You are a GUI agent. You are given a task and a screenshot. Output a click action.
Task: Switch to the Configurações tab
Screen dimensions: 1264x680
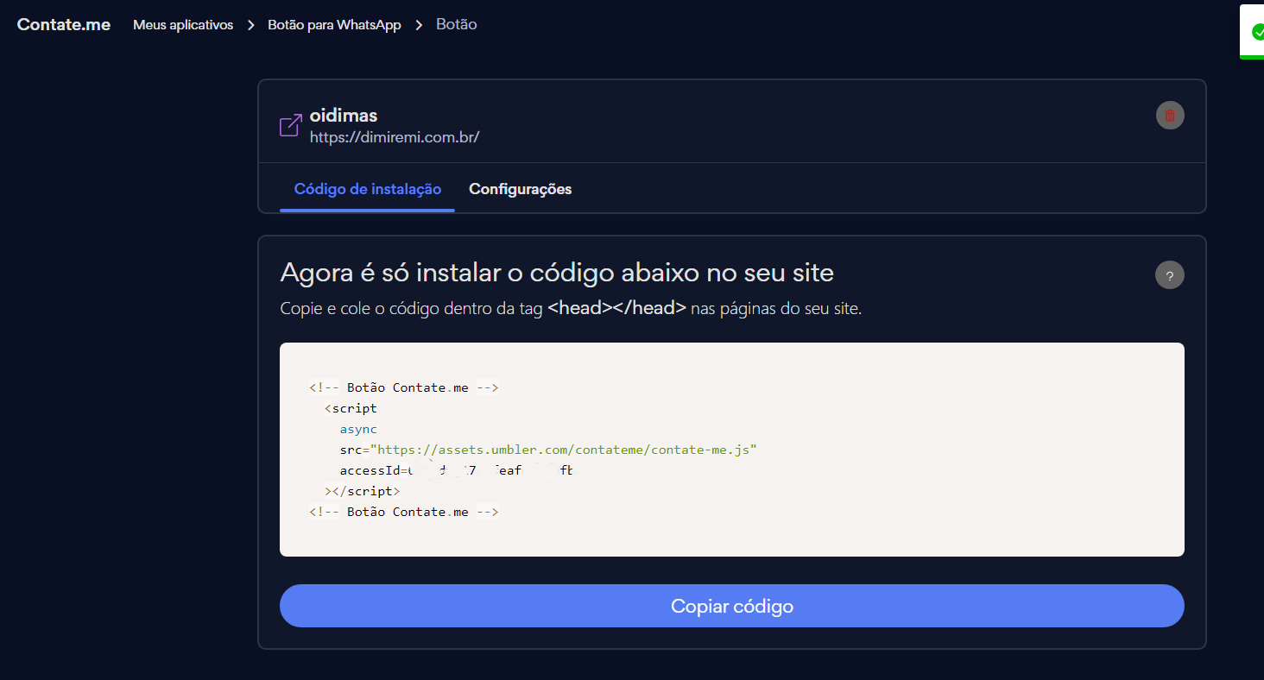(520, 189)
